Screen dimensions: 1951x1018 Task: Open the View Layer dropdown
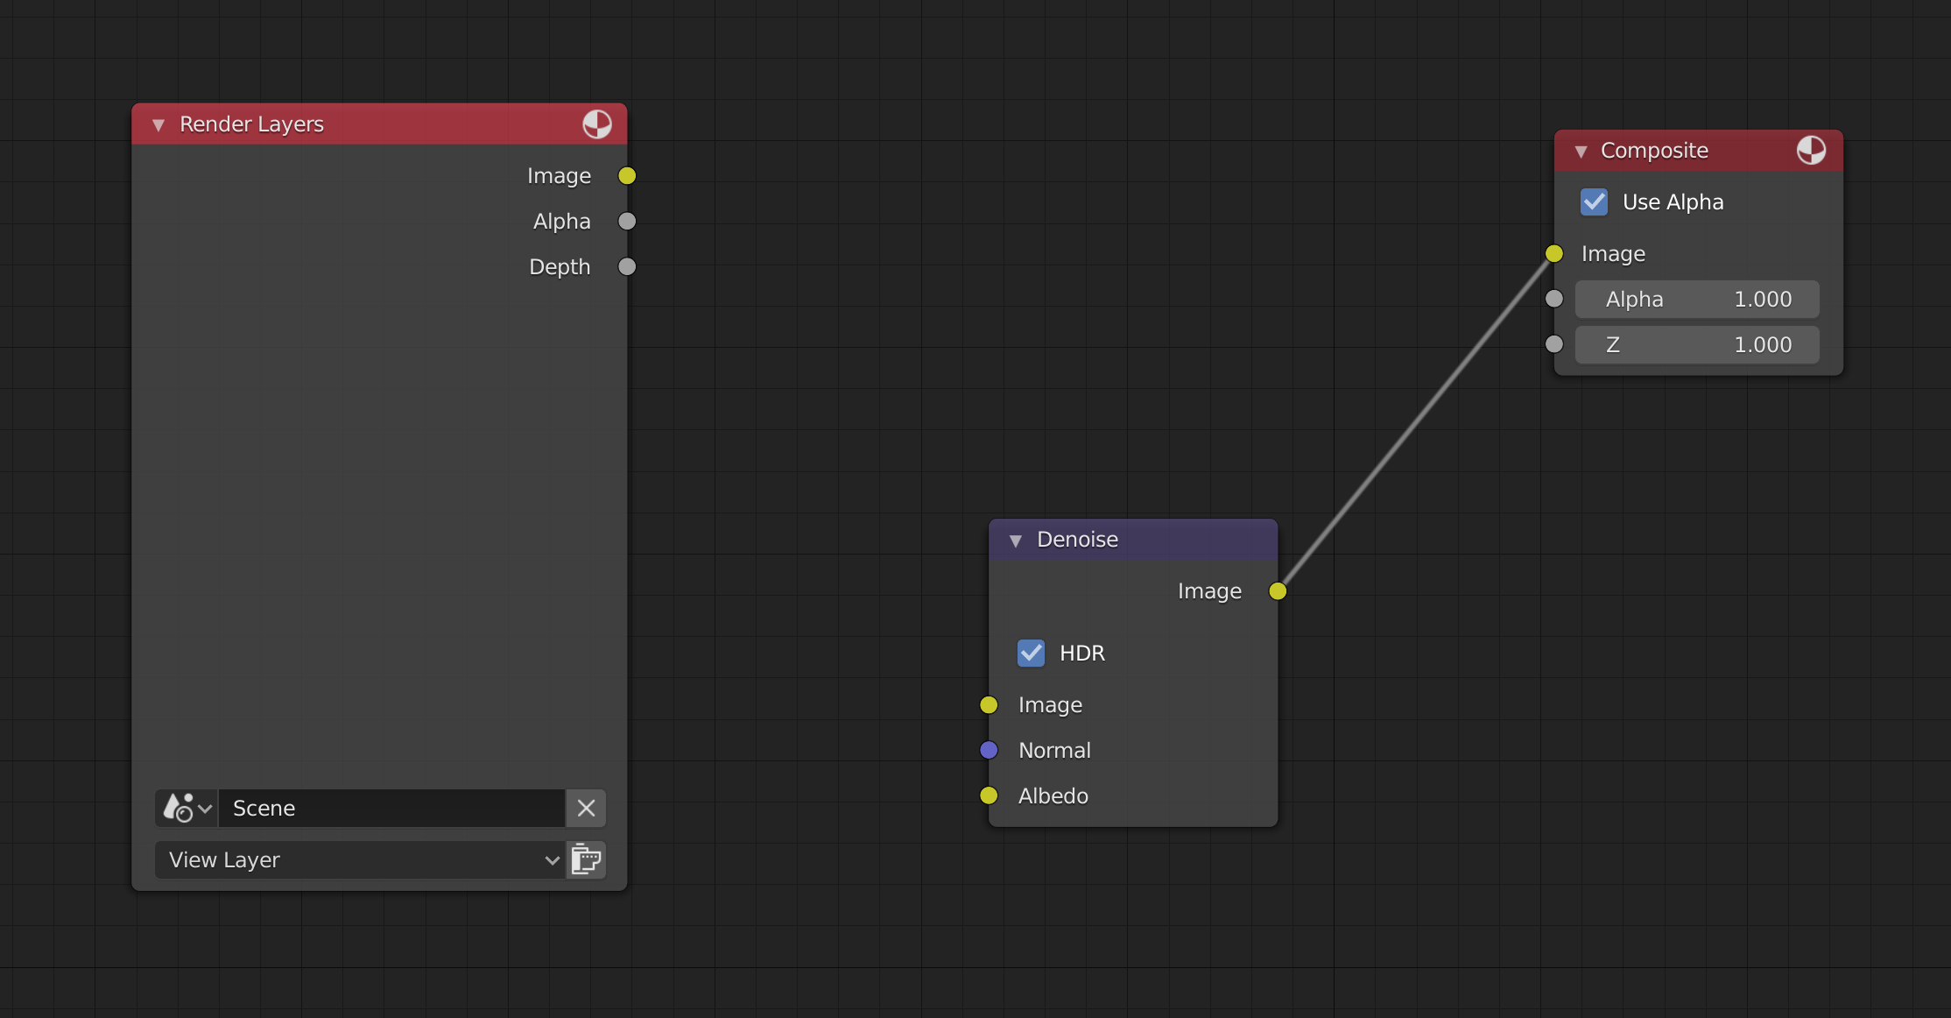click(x=359, y=859)
